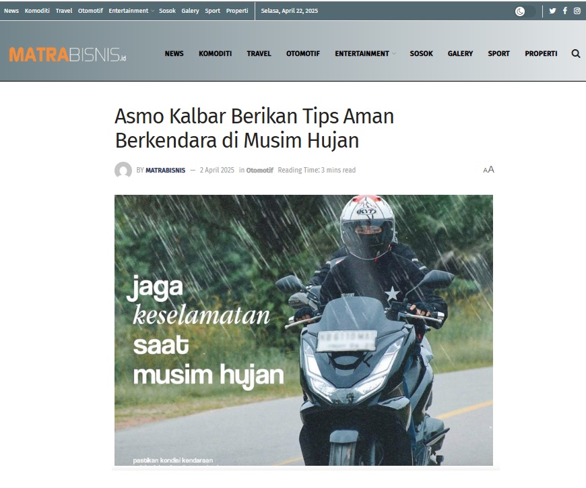Open Sosok in the top bar
This screenshot has height=488, width=586.
(167, 11)
